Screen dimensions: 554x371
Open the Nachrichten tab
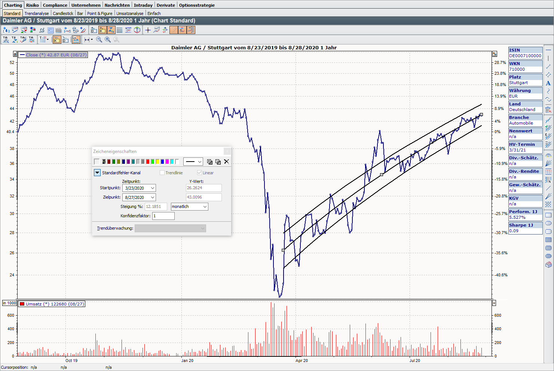coord(117,5)
